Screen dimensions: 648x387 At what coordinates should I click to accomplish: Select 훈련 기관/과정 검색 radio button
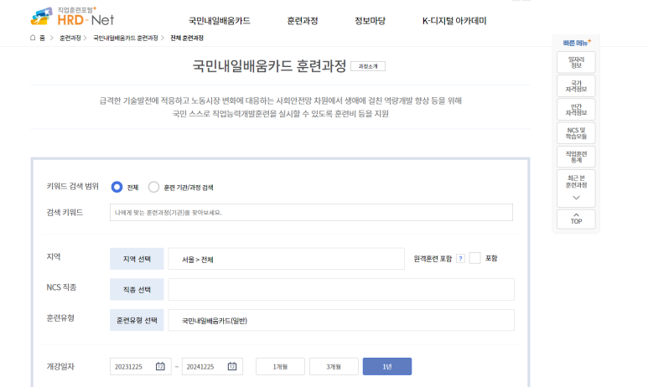click(x=153, y=187)
